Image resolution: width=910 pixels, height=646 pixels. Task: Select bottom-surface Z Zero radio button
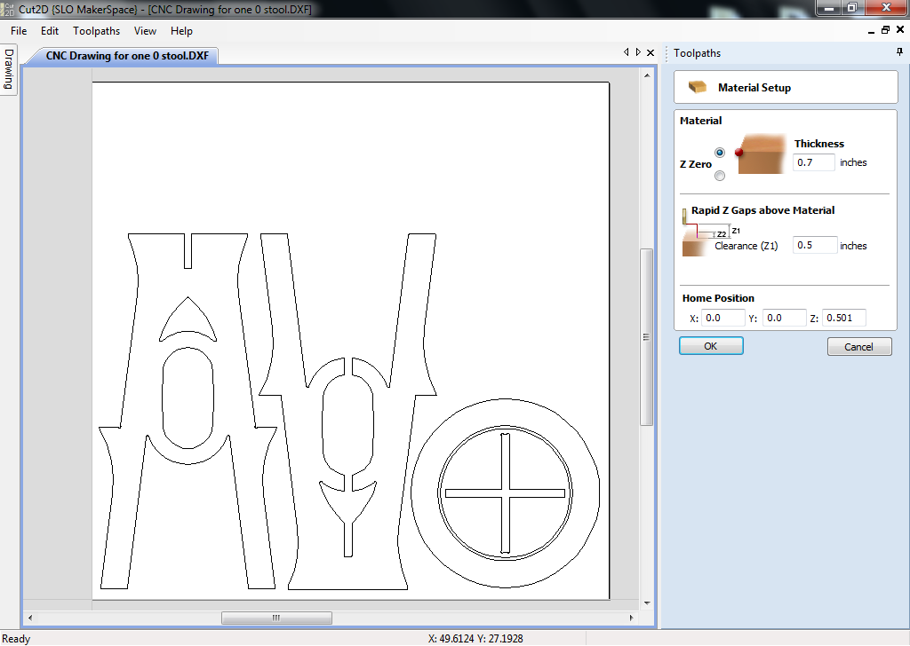pos(720,176)
